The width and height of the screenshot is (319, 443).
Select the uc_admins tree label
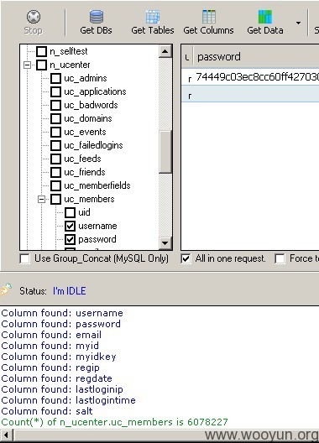coord(86,78)
